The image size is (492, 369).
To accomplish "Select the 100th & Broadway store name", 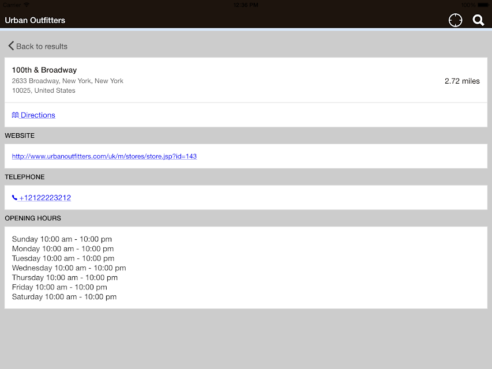I will (44, 70).
